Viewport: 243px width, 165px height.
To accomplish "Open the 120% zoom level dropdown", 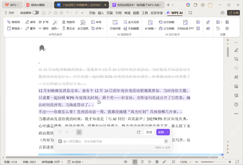I will pyautogui.click(x=185, y=162).
